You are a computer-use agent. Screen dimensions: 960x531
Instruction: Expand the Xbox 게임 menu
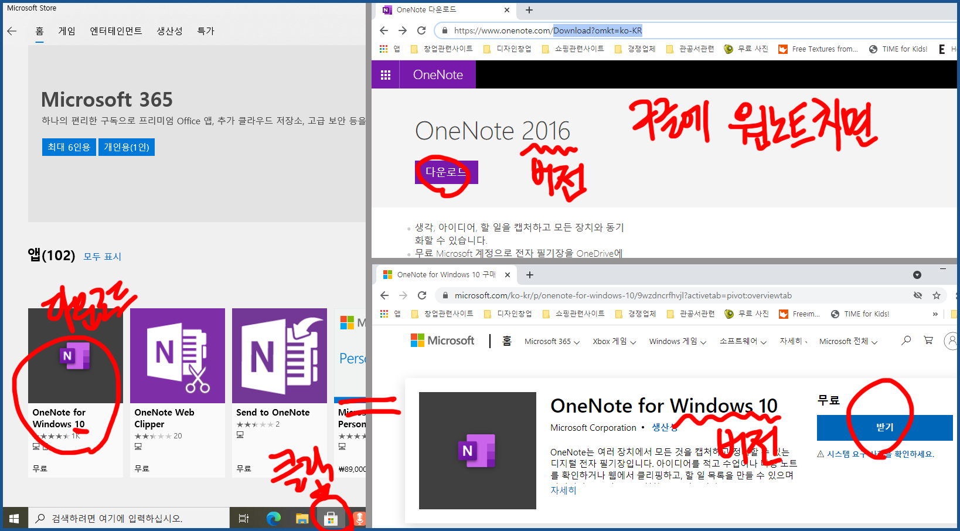click(x=614, y=341)
